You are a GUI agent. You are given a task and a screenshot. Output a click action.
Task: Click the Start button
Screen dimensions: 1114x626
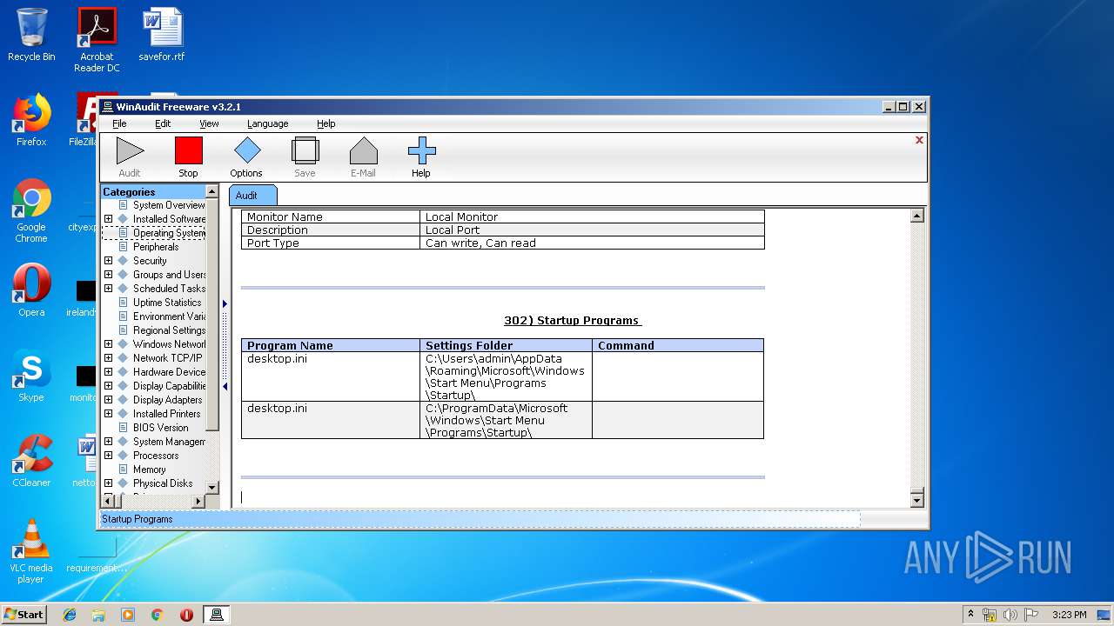[24, 615]
